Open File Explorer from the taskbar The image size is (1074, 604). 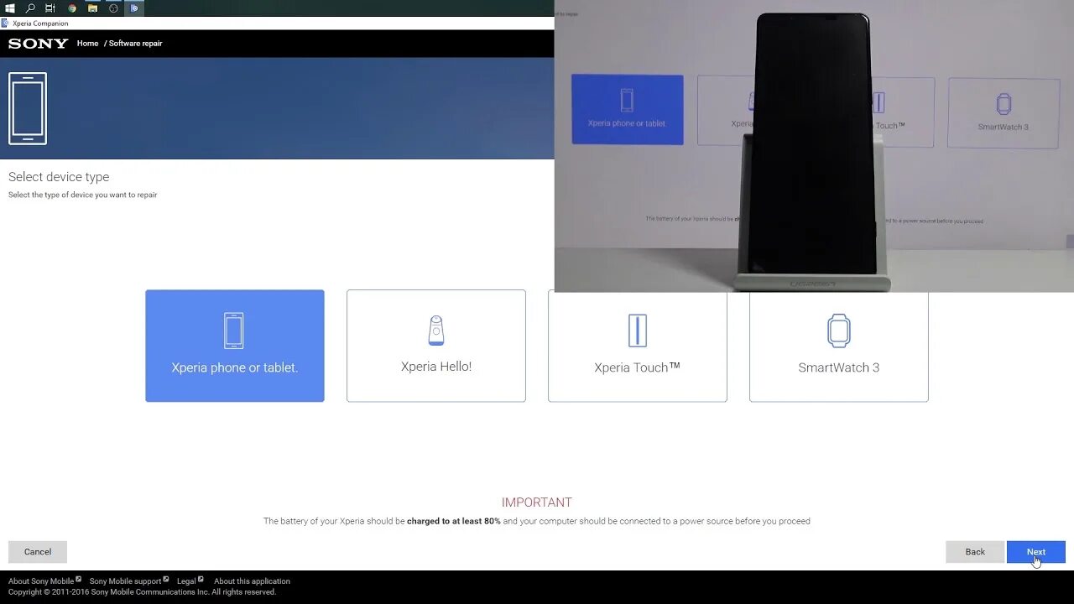[x=92, y=8]
